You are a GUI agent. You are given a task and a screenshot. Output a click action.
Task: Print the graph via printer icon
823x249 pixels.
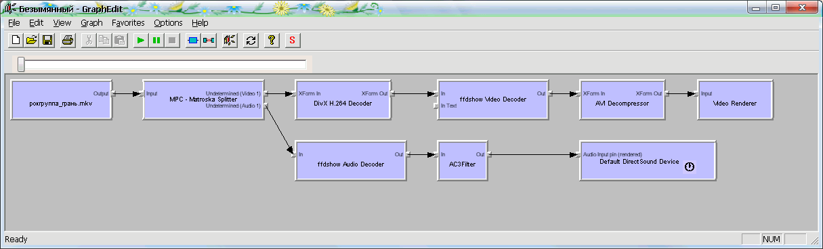coord(68,41)
